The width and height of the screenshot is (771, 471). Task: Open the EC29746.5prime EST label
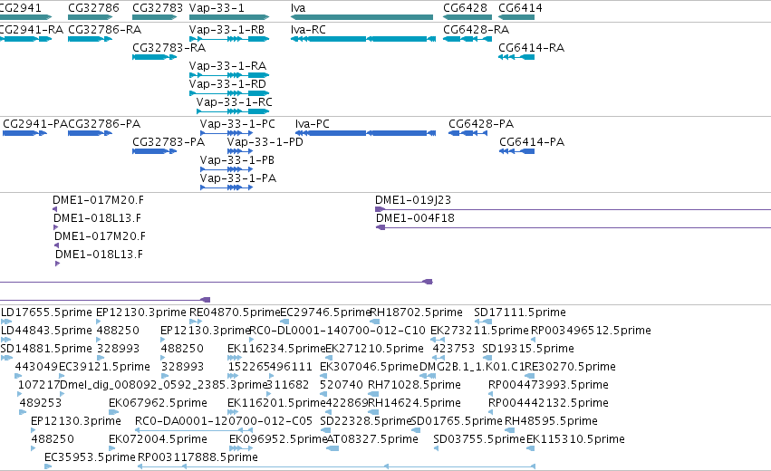click(x=325, y=312)
